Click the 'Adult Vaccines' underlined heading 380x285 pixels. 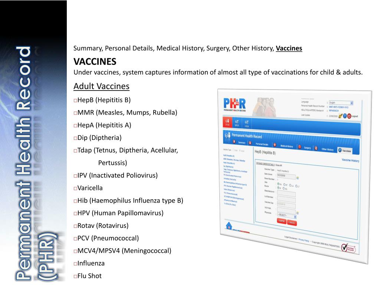pos(102,86)
